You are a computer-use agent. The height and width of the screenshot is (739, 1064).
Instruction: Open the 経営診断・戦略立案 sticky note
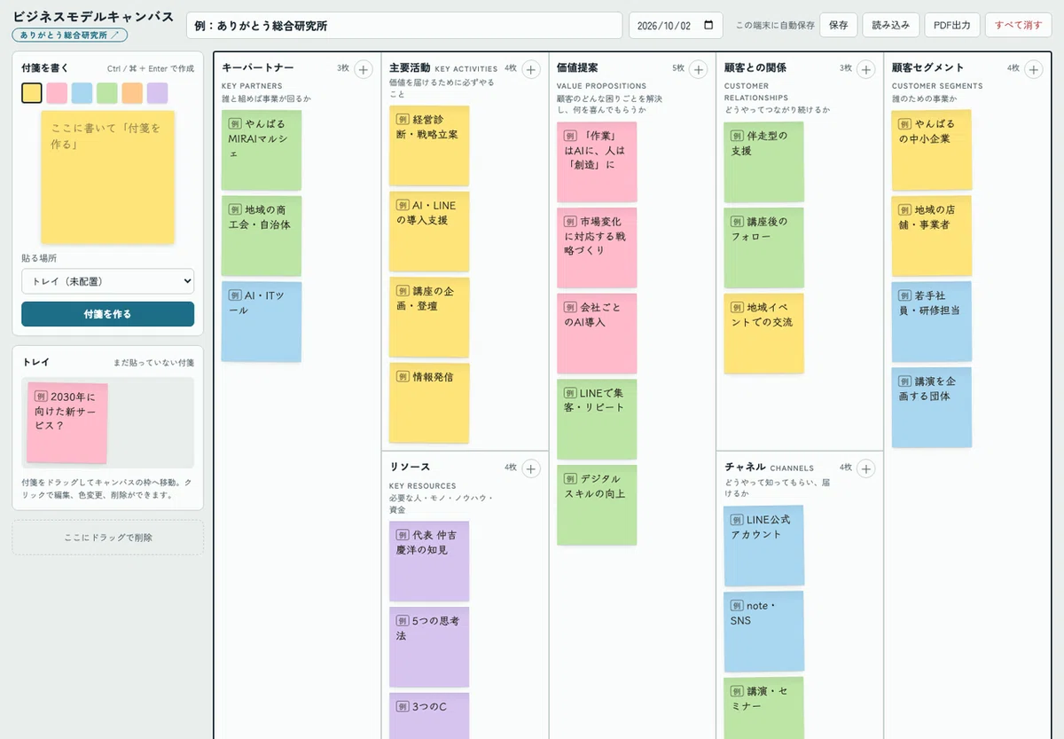tap(429, 145)
